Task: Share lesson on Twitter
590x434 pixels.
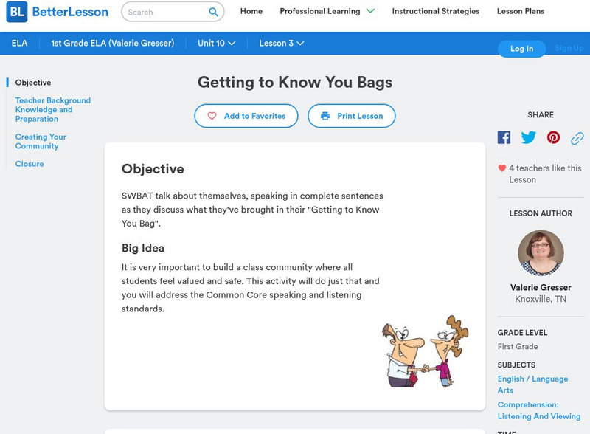Action: coord(528,137)
